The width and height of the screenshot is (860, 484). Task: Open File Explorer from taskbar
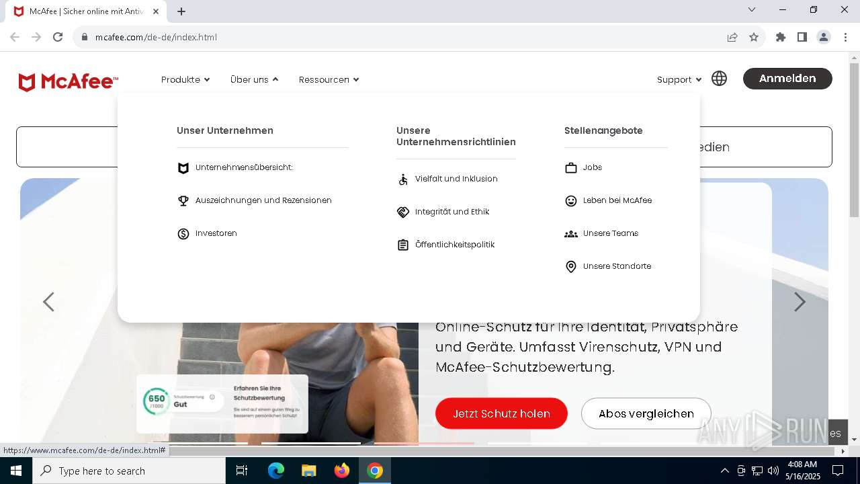(308, 471)
